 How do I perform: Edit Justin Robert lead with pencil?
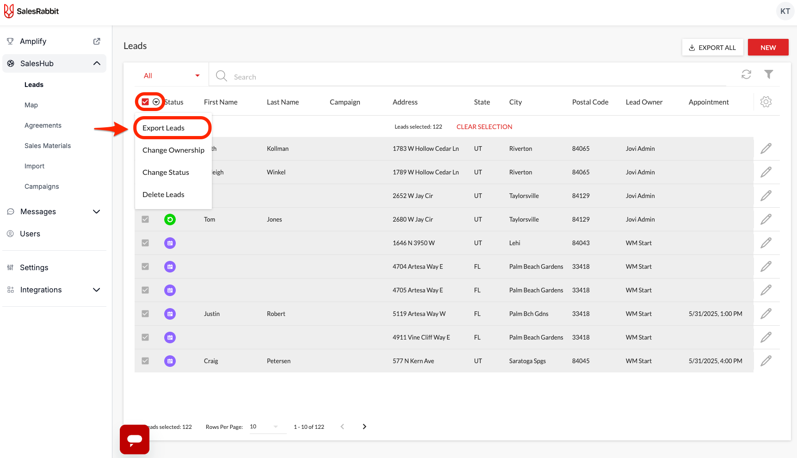(x=766, y=314)
